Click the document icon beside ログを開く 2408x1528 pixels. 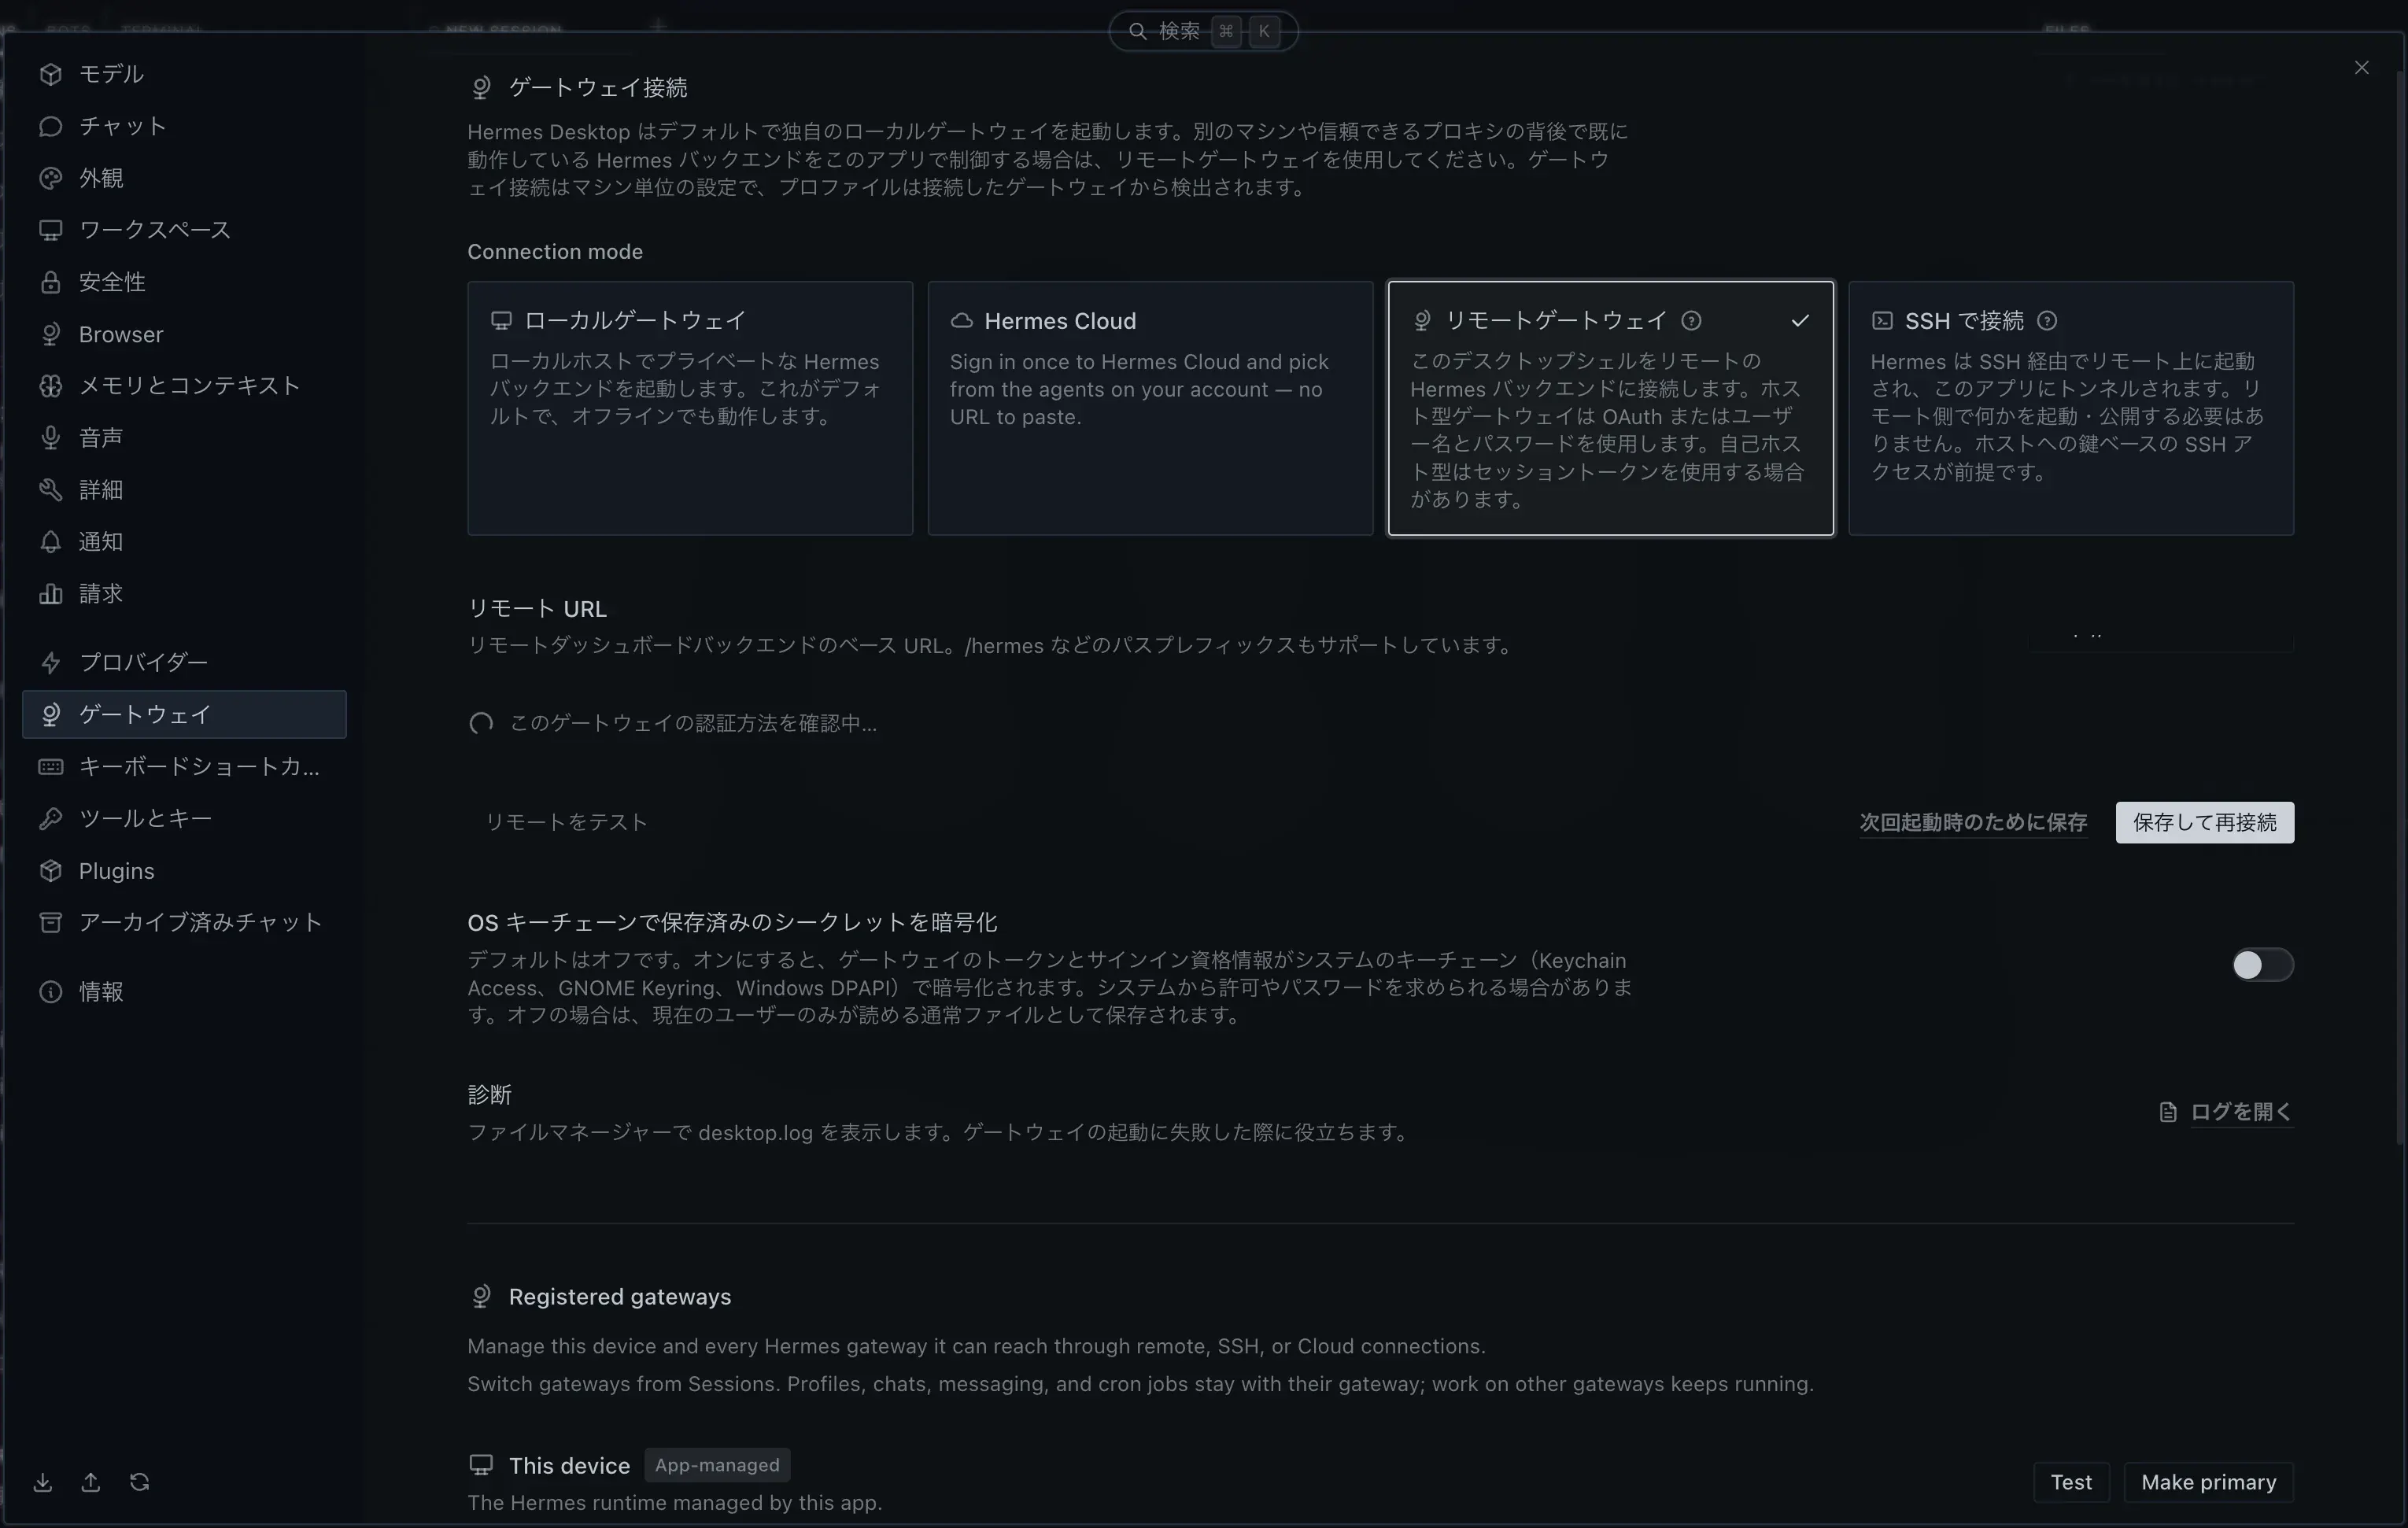click(x=2167, y=1112)
